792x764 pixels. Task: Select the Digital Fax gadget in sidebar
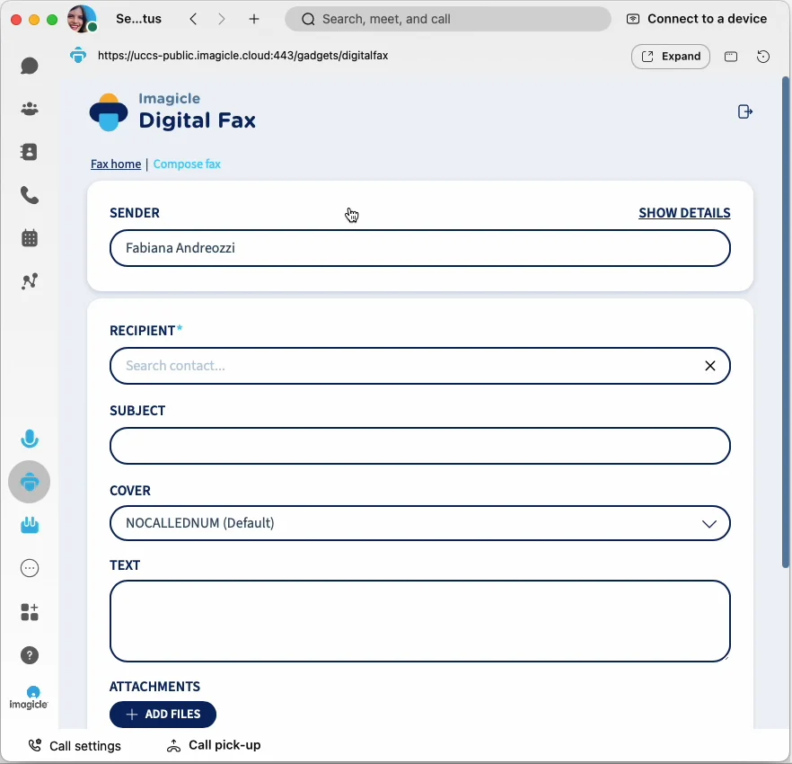click(30, 482)
